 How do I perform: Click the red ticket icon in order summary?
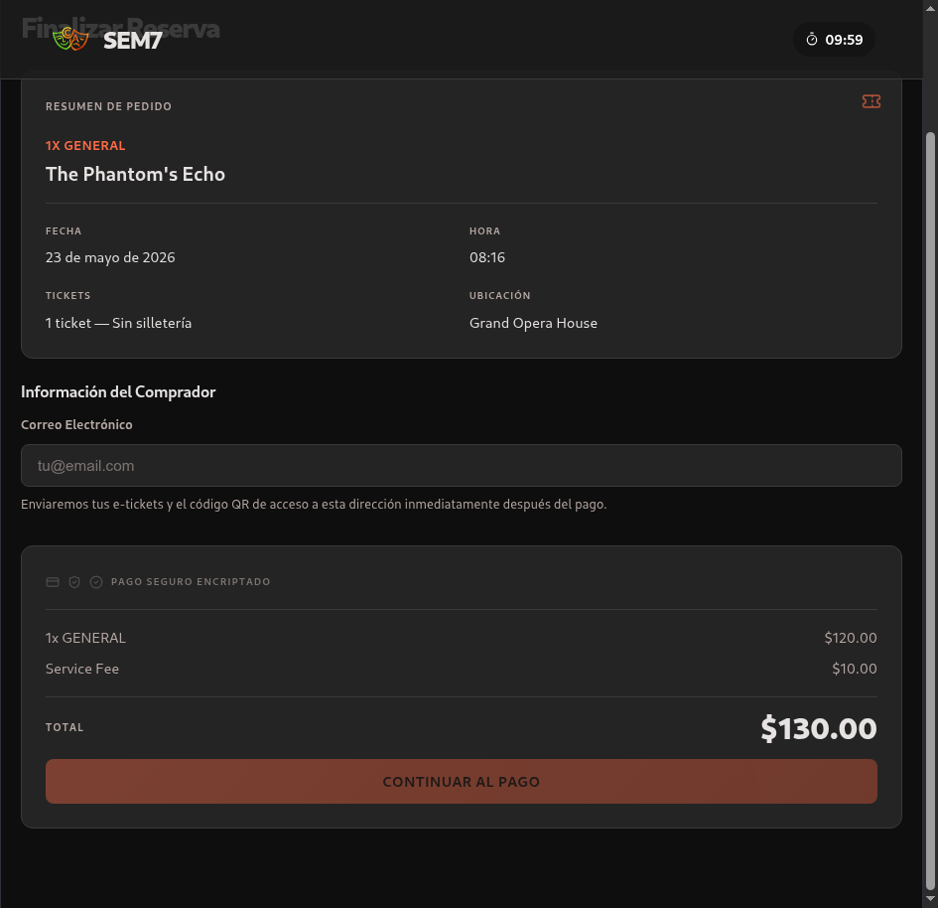871,101
